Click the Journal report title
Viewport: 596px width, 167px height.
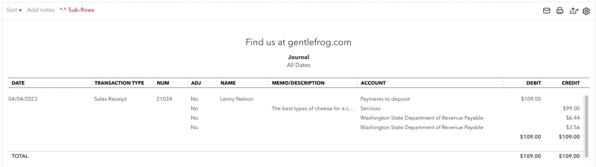[x=302, y=57]
